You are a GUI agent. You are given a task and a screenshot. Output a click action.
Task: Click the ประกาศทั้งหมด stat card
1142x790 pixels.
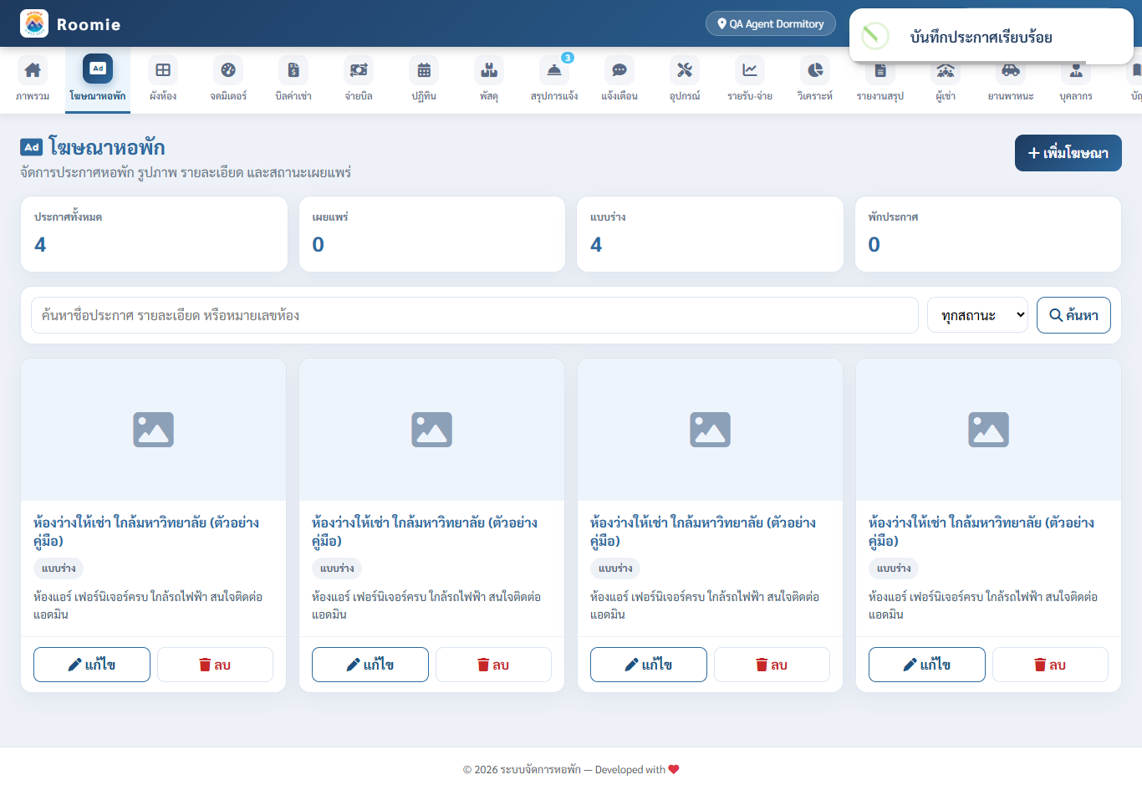pos(154,234)
